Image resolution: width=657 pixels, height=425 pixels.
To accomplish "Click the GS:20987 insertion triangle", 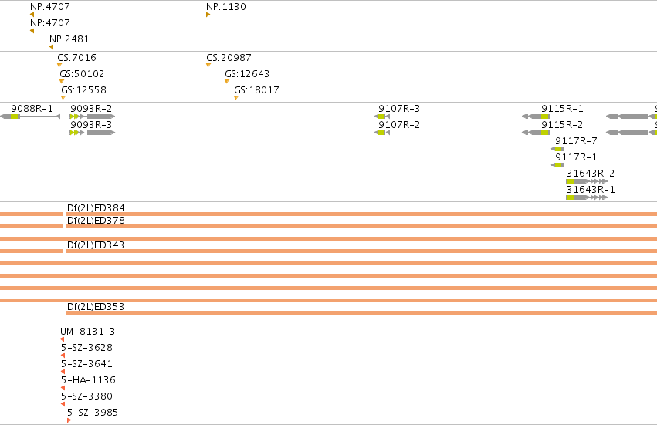I will tap(208, 65).
